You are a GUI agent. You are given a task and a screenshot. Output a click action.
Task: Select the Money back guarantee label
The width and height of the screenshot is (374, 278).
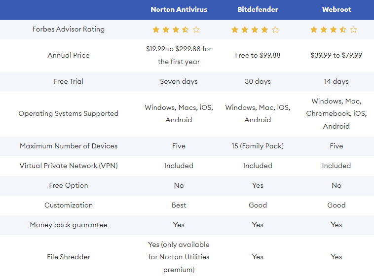click(69, 225)
